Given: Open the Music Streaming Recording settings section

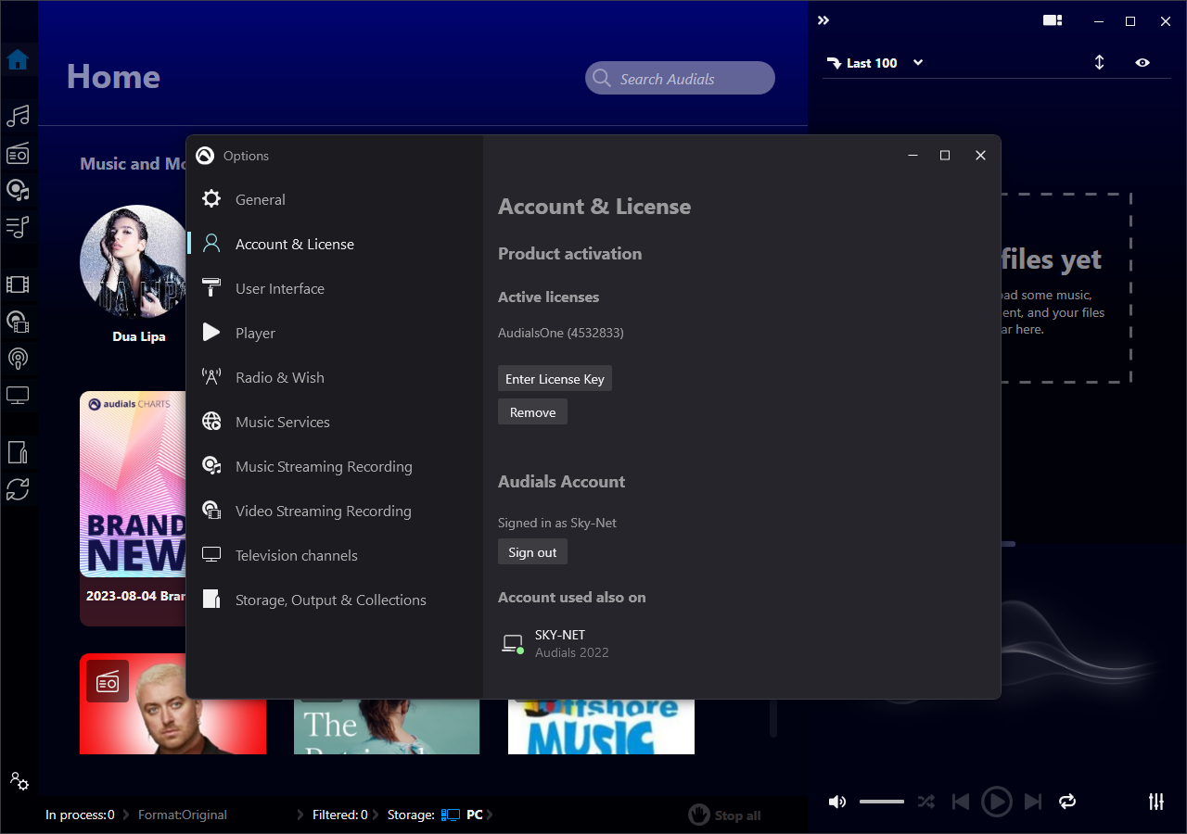Looking at the screenshot, I should [324, 466].
